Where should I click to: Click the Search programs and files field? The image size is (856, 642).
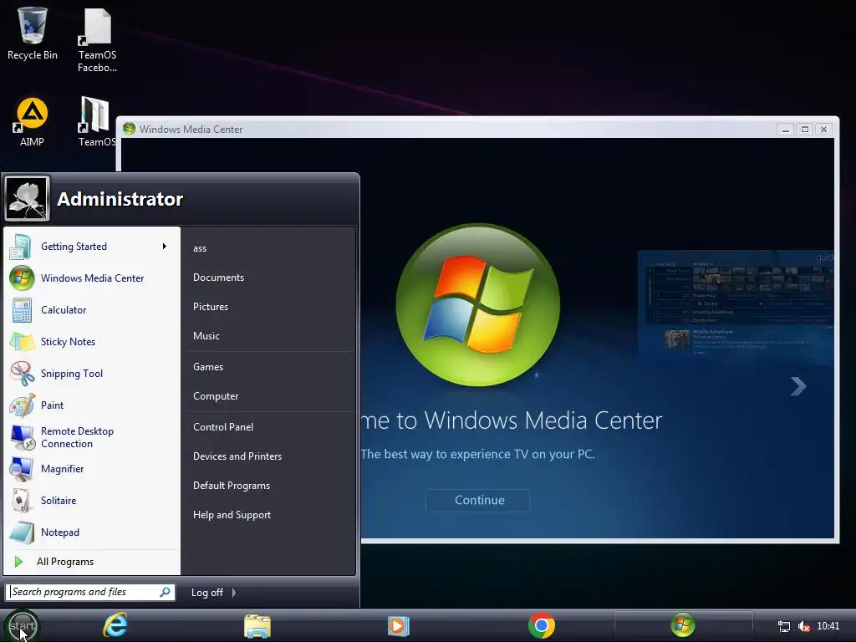[90, 592]
